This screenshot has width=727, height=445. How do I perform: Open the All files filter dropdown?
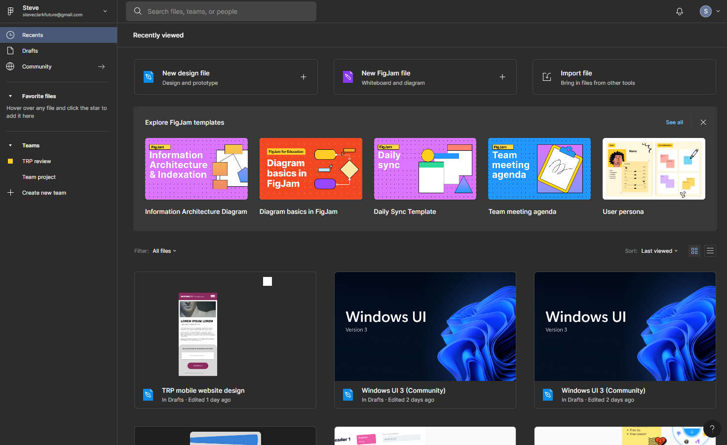point(164,251)
